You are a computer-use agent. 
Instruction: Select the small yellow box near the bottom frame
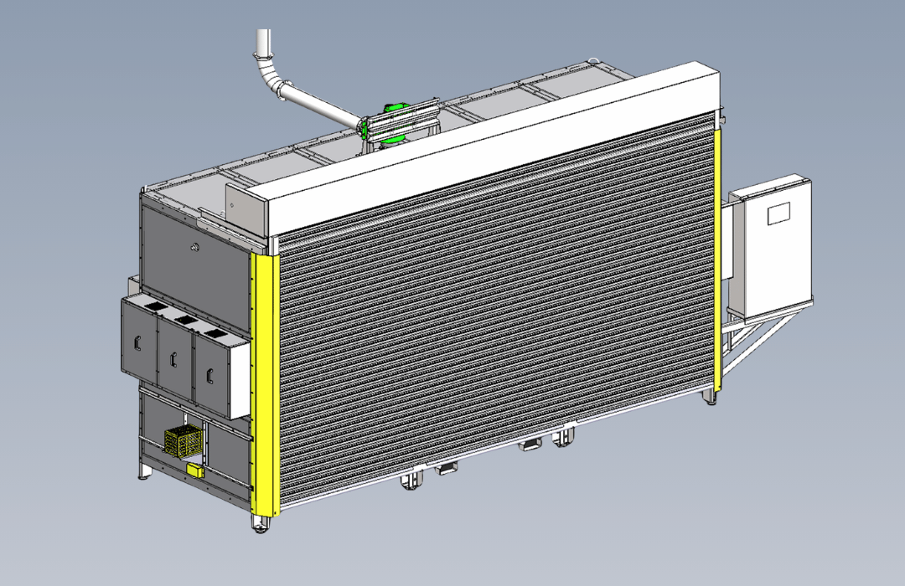tap(195, 470)
